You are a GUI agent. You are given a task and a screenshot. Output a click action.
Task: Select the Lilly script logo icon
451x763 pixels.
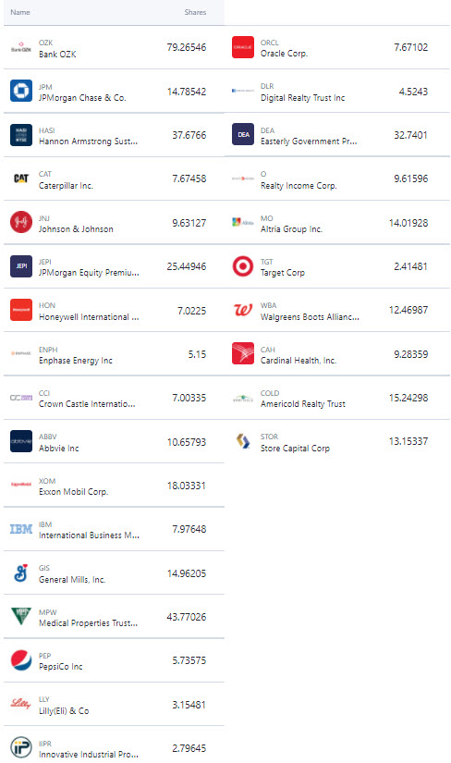click(x=21, y=704)
